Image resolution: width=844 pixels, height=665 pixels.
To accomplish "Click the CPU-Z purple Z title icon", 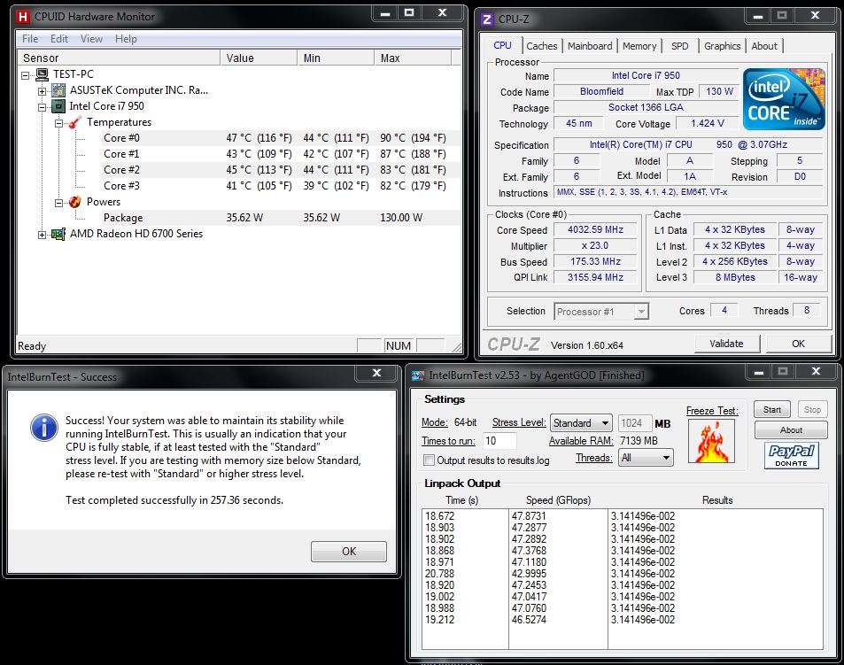I will point(486,19).
